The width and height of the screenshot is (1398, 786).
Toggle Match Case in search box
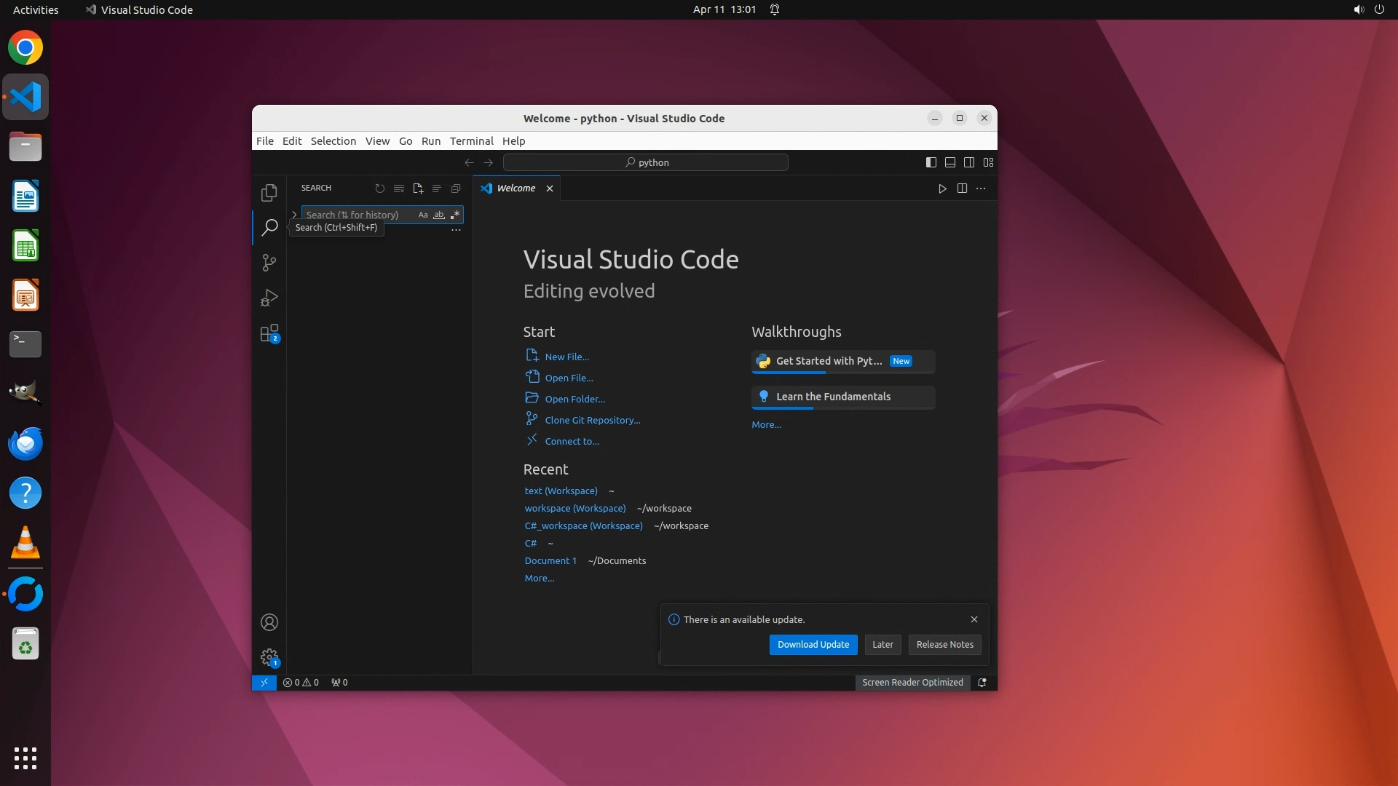[x=423, y=215]
